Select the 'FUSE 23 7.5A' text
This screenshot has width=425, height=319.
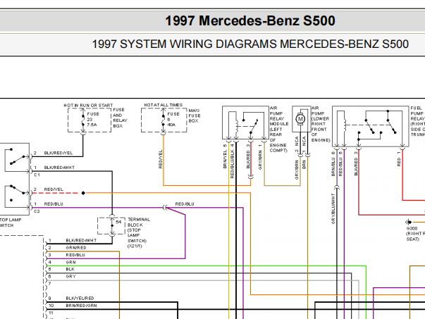click(x=93, y=119)
